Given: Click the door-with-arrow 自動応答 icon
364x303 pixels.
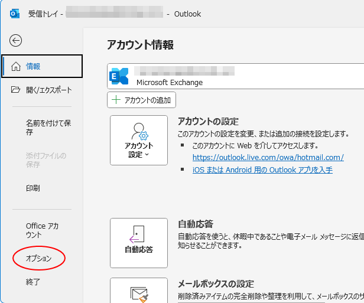Looking at the screenshot, I should tap(137, 234).
